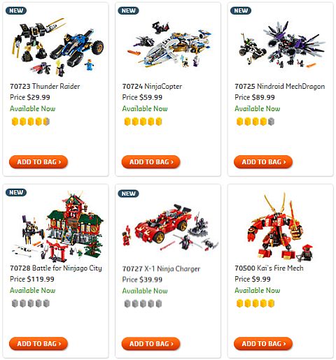Open the Thunder Raider product image
Image resolution: width=336 pixels, height=360 pixels.
[57, 47]
